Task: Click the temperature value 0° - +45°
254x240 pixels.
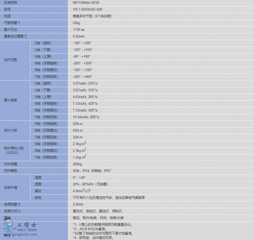Action: click(79, 178)
